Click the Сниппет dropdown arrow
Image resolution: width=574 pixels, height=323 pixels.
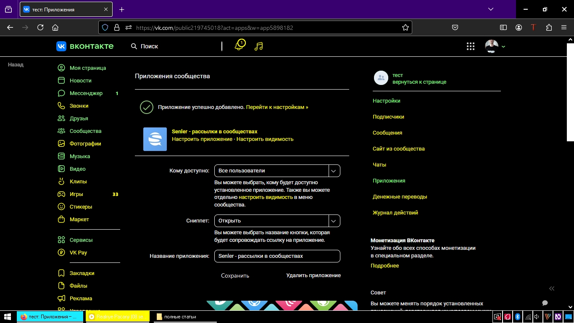click(334, 221)
